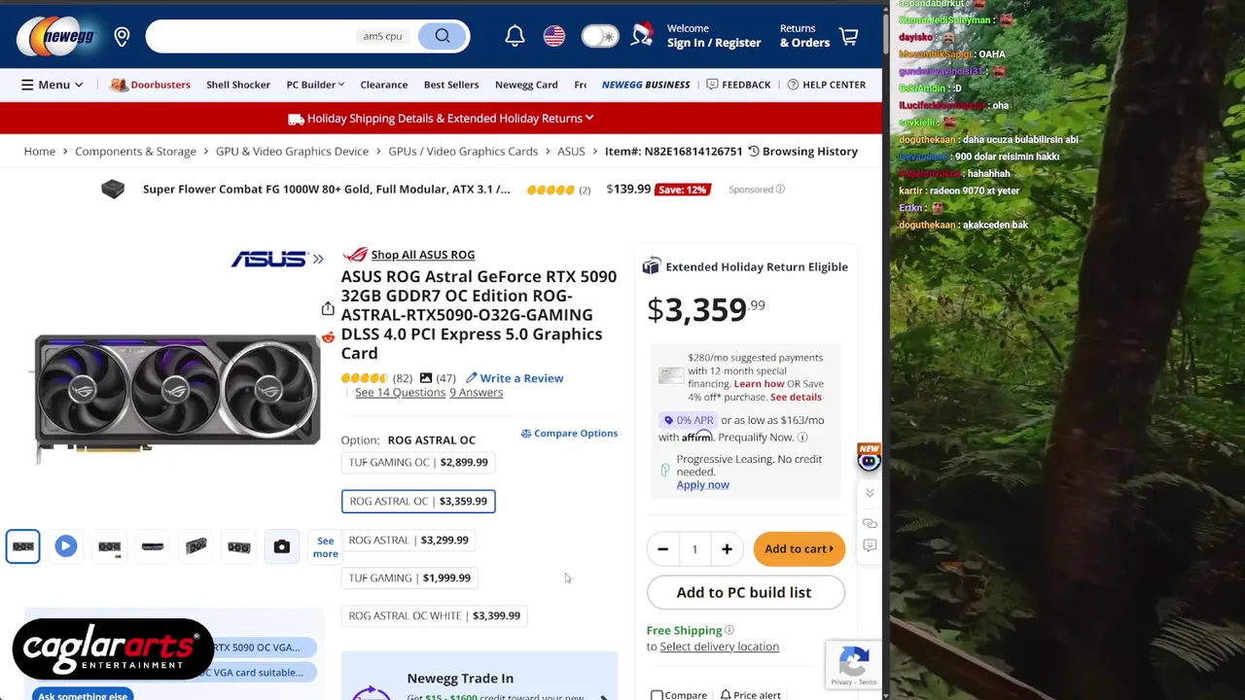The image size is (1245, 700).
Task: Click the quantity input field
Action: pos(694,549)
